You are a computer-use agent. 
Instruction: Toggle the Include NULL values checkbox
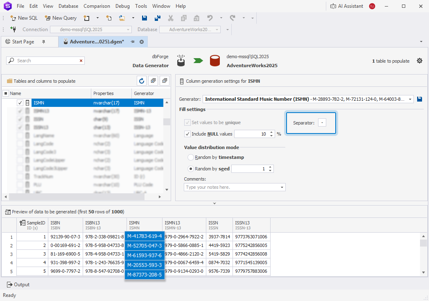click(187, 134)
